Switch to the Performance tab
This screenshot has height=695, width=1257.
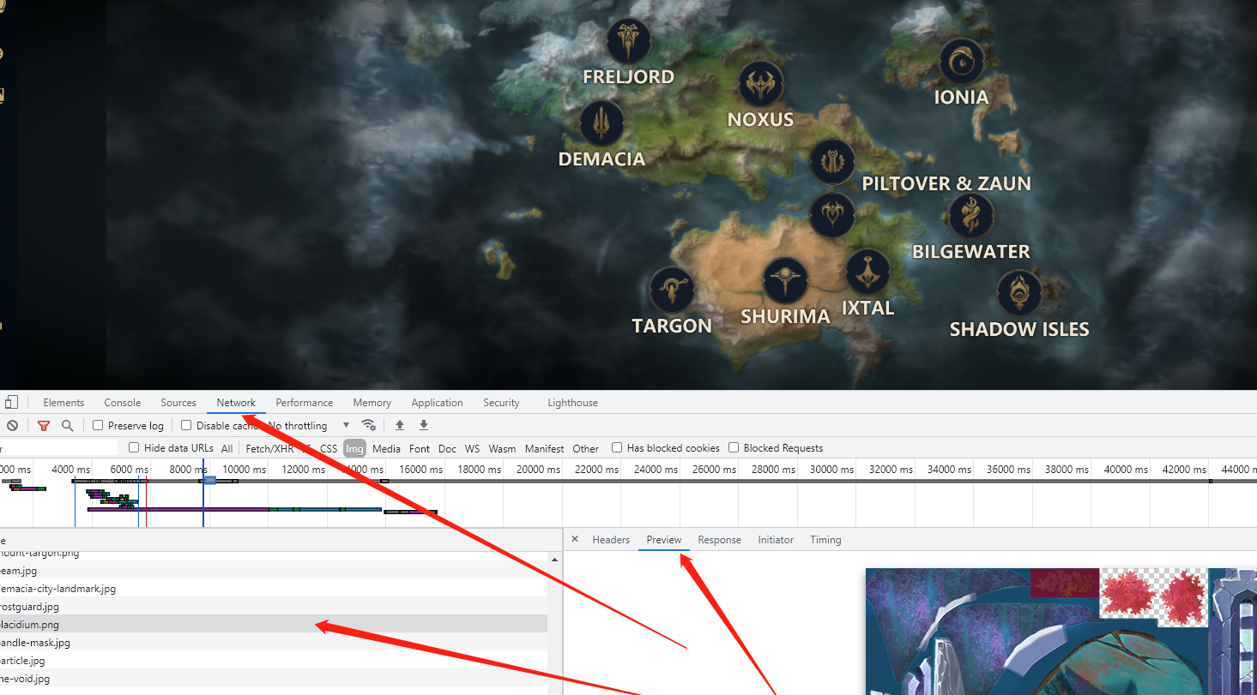click(x=305, y=403)
